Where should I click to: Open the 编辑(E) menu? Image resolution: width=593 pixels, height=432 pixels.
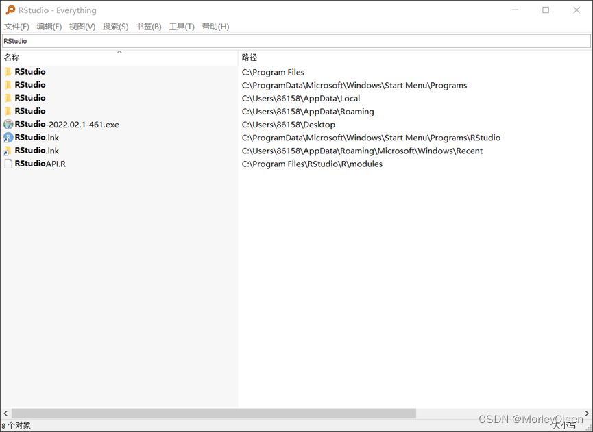[x=49, y=27]
